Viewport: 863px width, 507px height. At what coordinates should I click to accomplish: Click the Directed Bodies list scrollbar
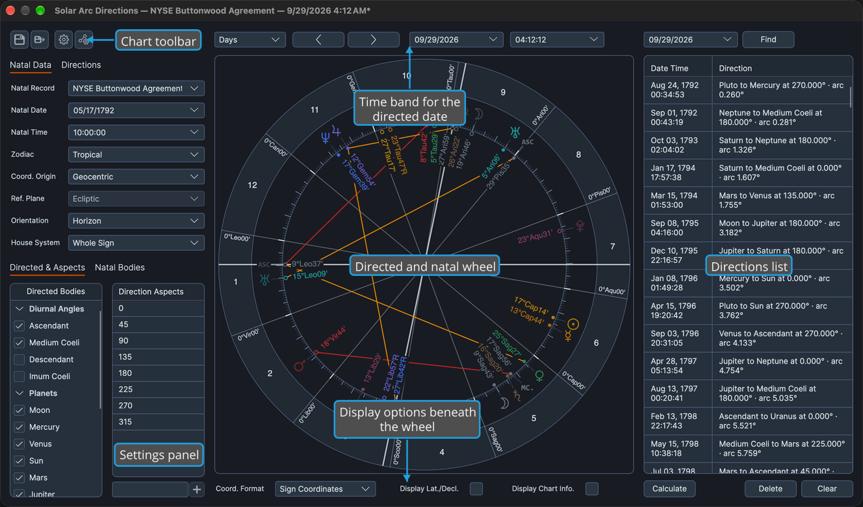[x=100, y=359]
